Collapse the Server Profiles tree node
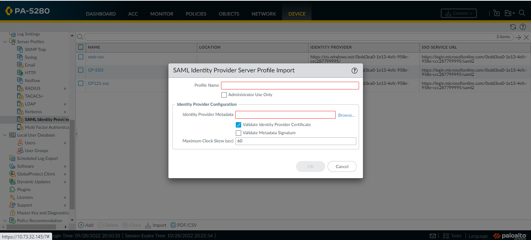The width and height of the screenshot is (531, 240). 5,42
